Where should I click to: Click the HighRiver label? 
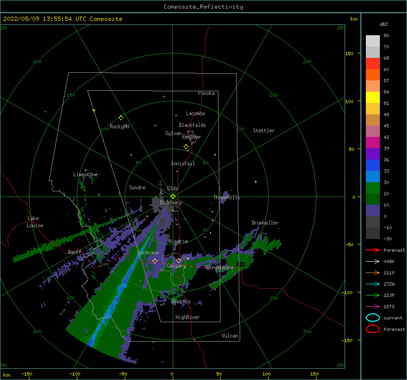coord(188,317)
